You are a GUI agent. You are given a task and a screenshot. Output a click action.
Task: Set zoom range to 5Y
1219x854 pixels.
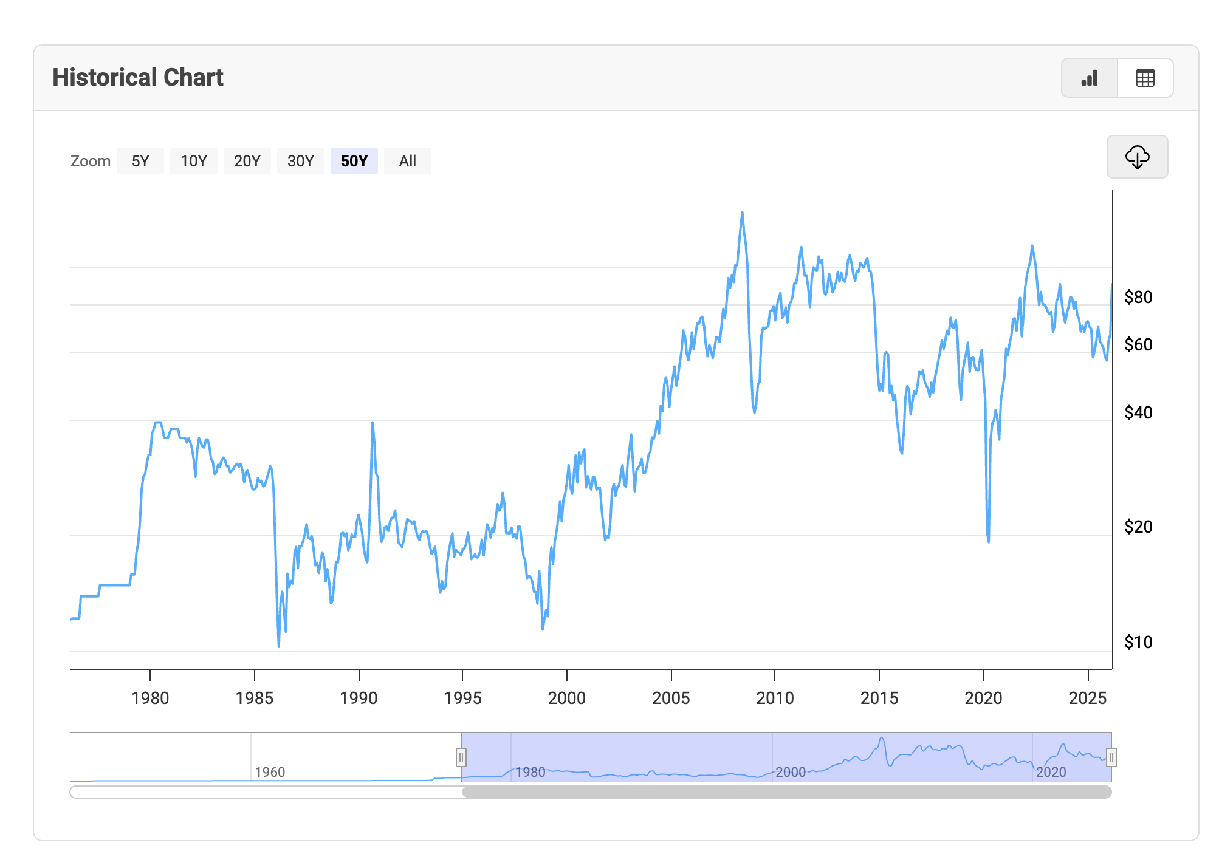point(140,161)
